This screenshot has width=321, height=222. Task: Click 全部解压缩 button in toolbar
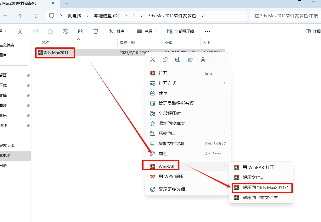(x=181, y=31)
